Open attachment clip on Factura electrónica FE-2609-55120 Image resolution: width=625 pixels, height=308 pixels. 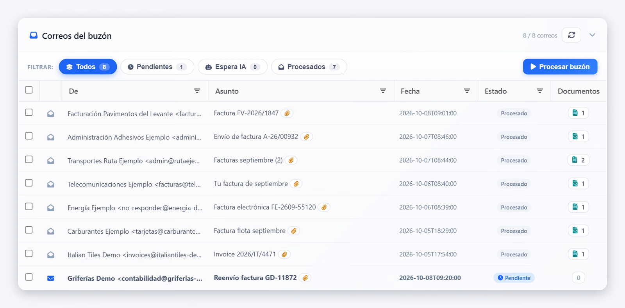[324, 207]
